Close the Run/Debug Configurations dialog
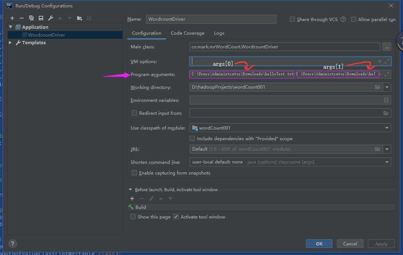 (x=391, y=6)
